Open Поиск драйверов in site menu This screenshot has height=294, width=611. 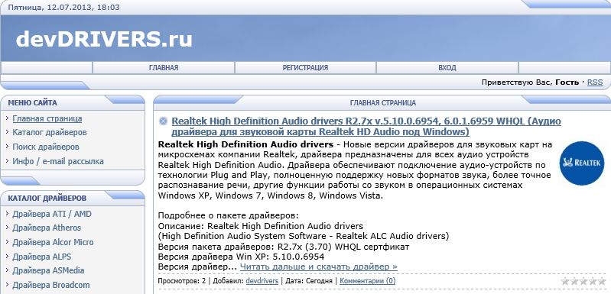46,147
